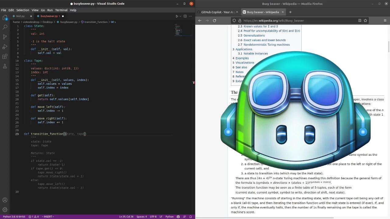
Task: Open the Firefox hamburger menu
Action: coord(385,20)
